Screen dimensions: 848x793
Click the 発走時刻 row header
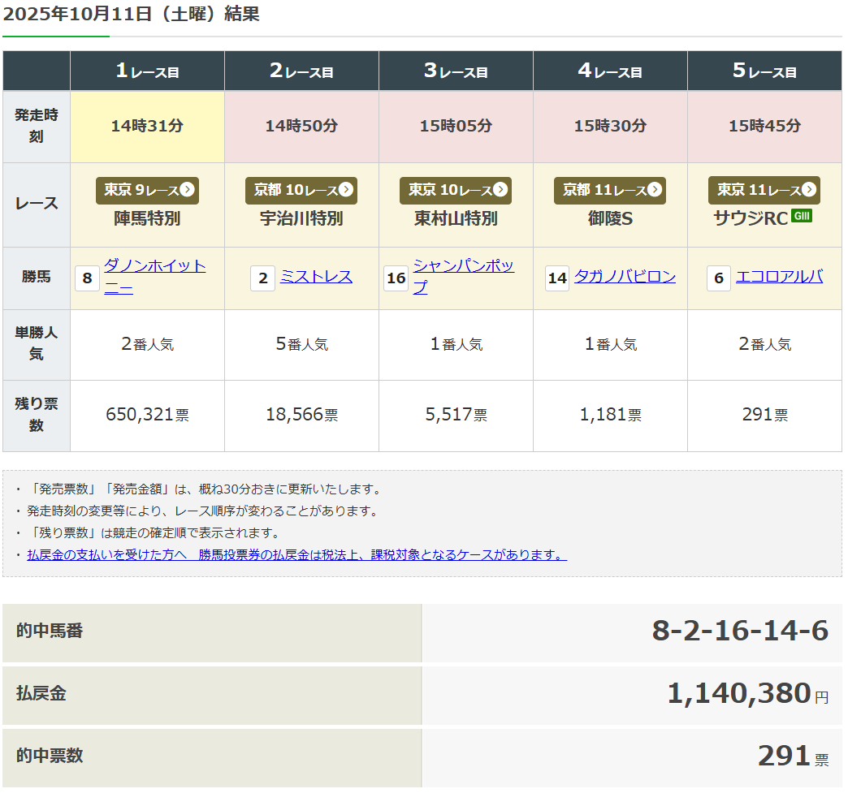tap(37, 127)
